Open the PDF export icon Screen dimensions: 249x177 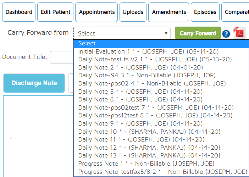pos(239,33)
